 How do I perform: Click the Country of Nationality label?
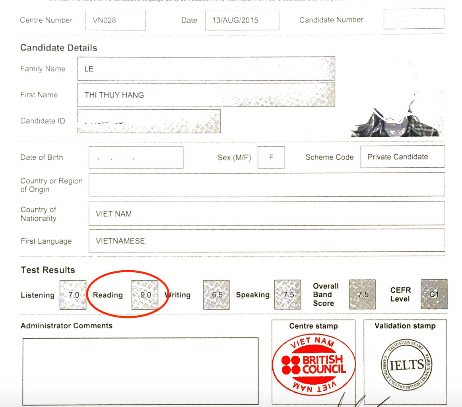coord(38,214)
